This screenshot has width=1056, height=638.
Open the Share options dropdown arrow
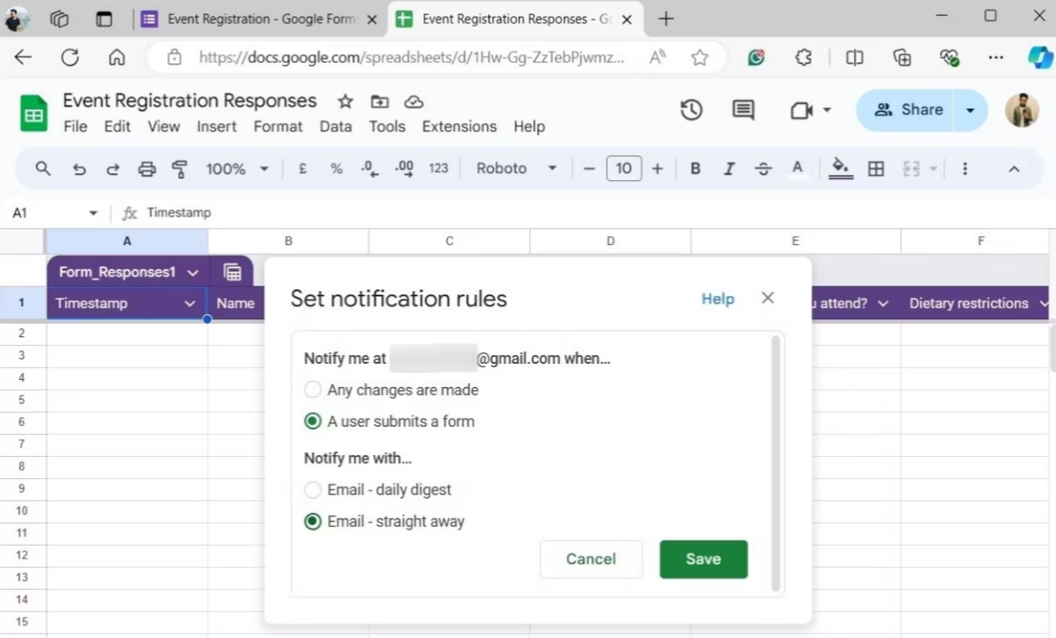pyautogui.click(x=970, y=110)
